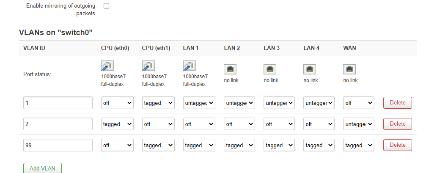Click the CPU (eth0) connected port icon
426x173 pixels.
[107, 66]
